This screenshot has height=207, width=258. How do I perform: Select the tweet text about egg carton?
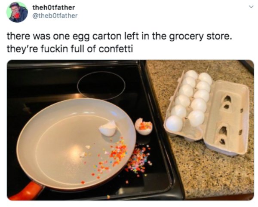pos(119,43)
